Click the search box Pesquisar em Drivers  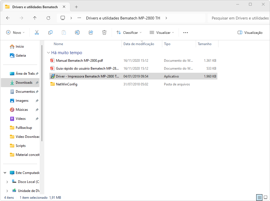(x=239, y=18)
